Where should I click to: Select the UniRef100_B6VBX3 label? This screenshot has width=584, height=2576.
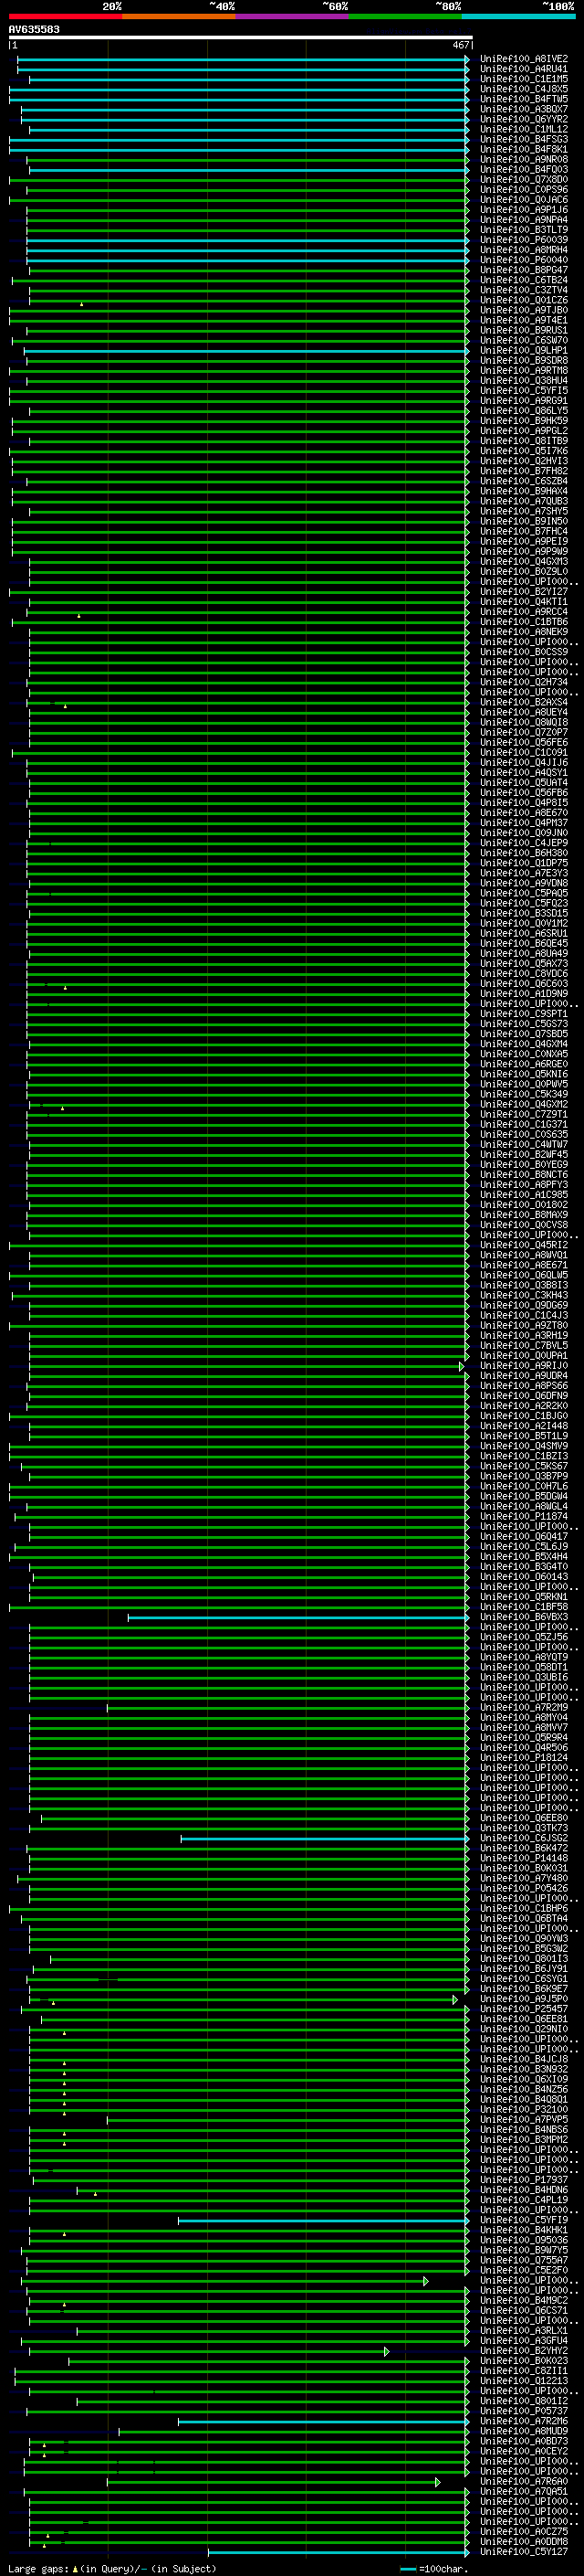[x=524, y=1617]
